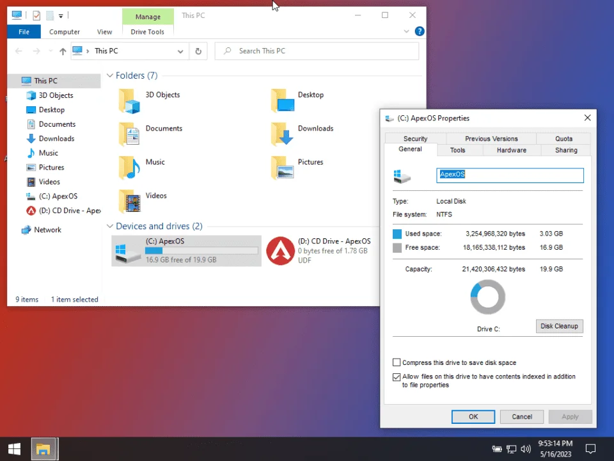The width and height of the screenshot is (614, 461).
Task: Open the Security tab in Properties
Action: 416,138
